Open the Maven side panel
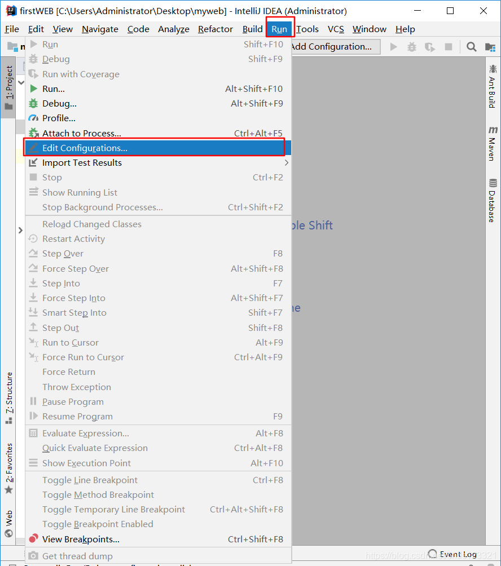 [x=493, y=143]
